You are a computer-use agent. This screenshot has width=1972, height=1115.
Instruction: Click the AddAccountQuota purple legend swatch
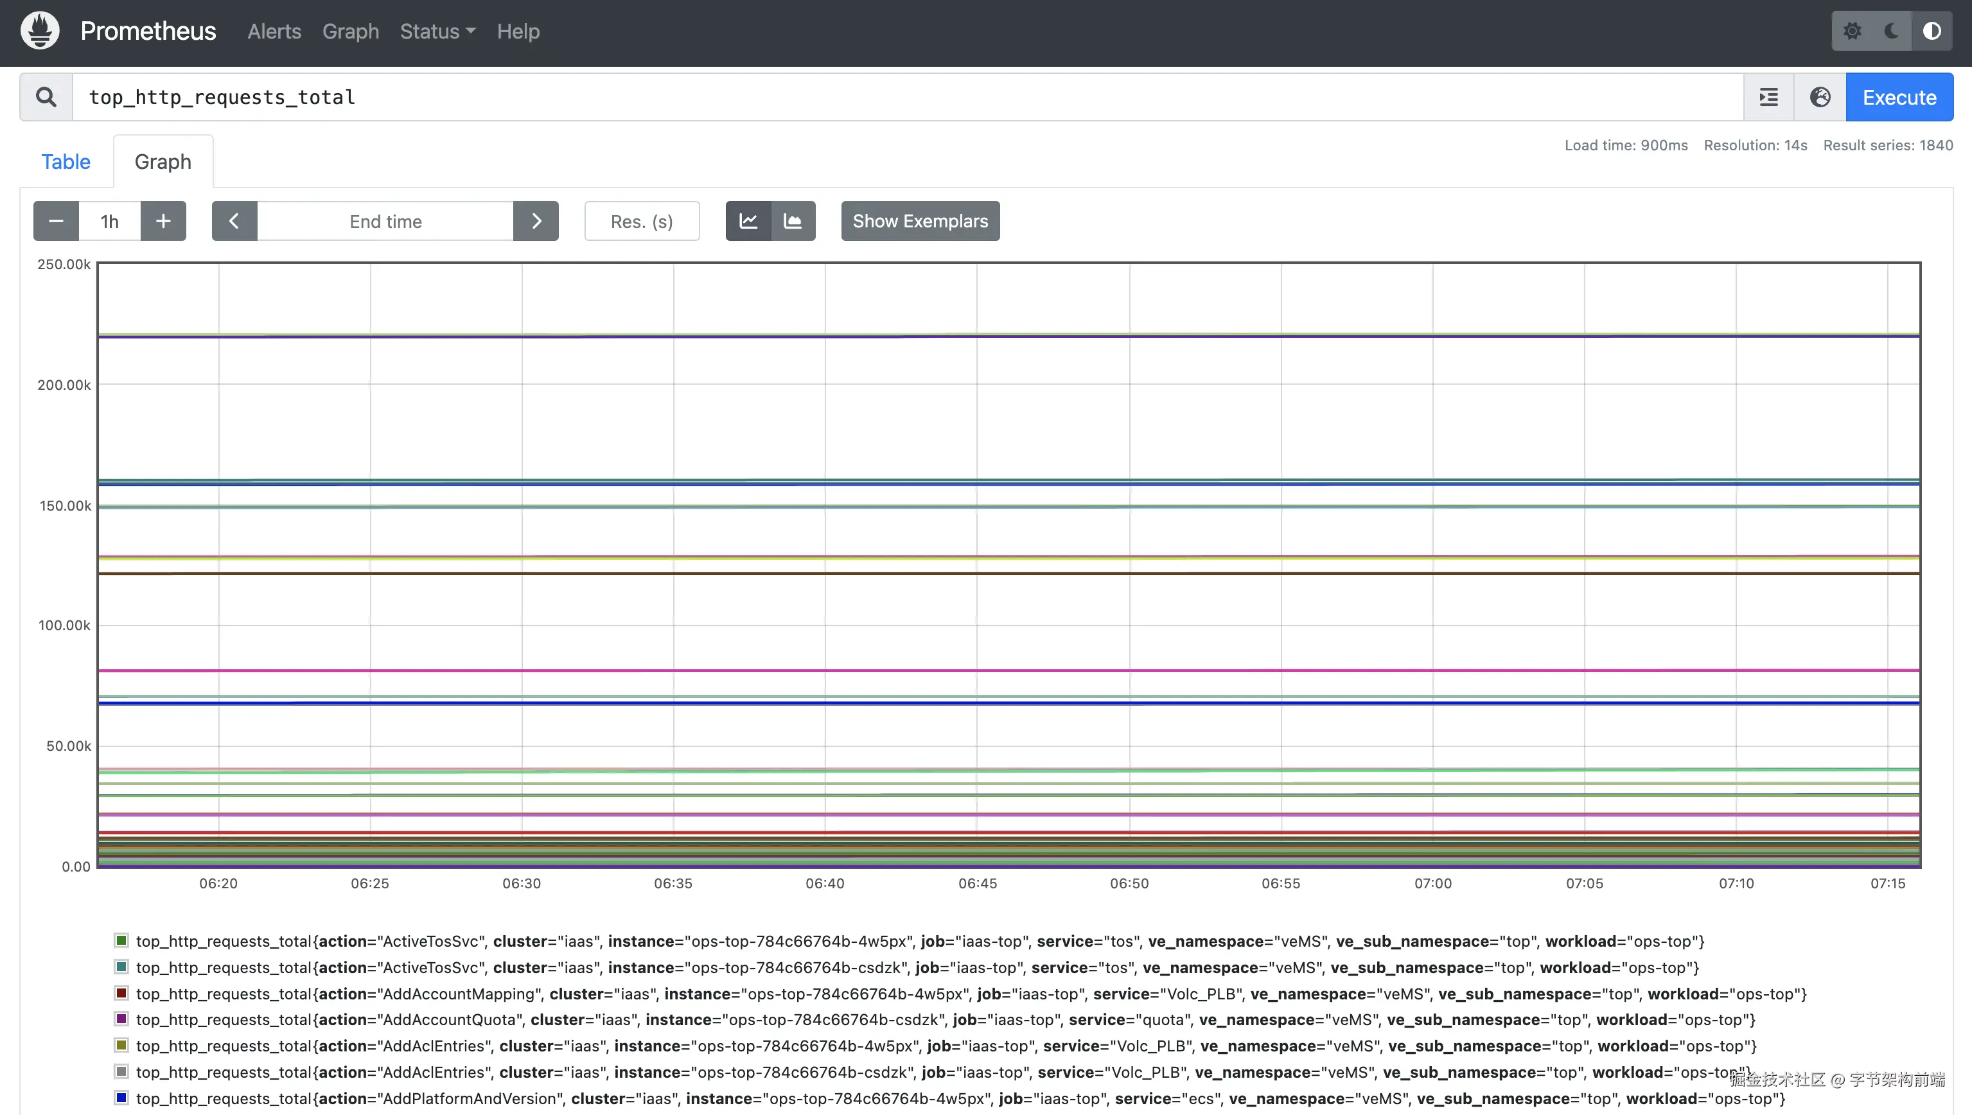(121, 1019)
